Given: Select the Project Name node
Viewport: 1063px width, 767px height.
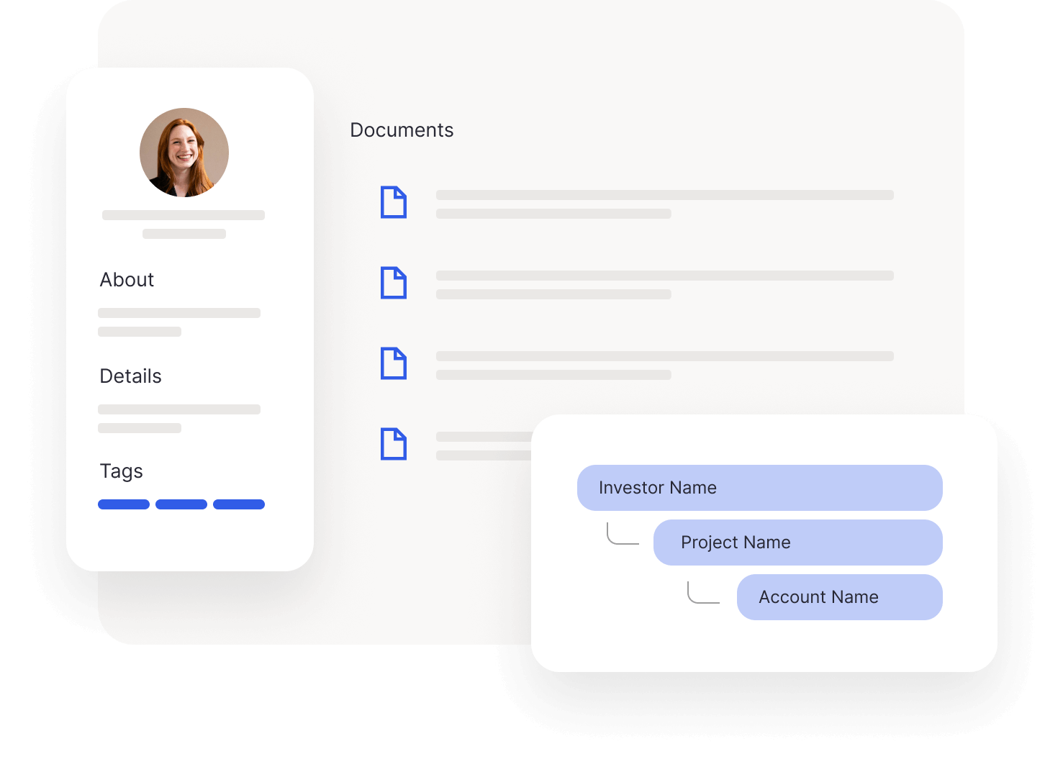Looking at the screenshot, I should 798,543.
